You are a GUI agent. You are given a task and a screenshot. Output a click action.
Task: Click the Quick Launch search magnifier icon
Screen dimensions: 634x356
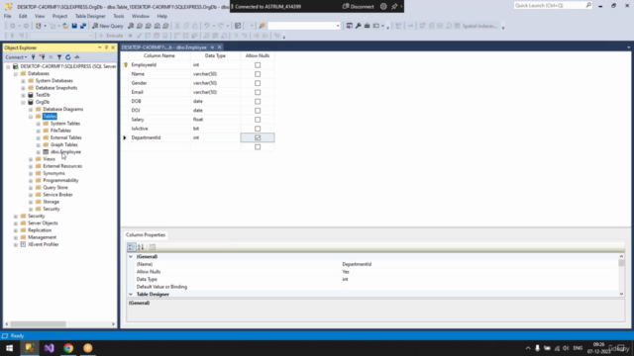click(x=588, y=5)
